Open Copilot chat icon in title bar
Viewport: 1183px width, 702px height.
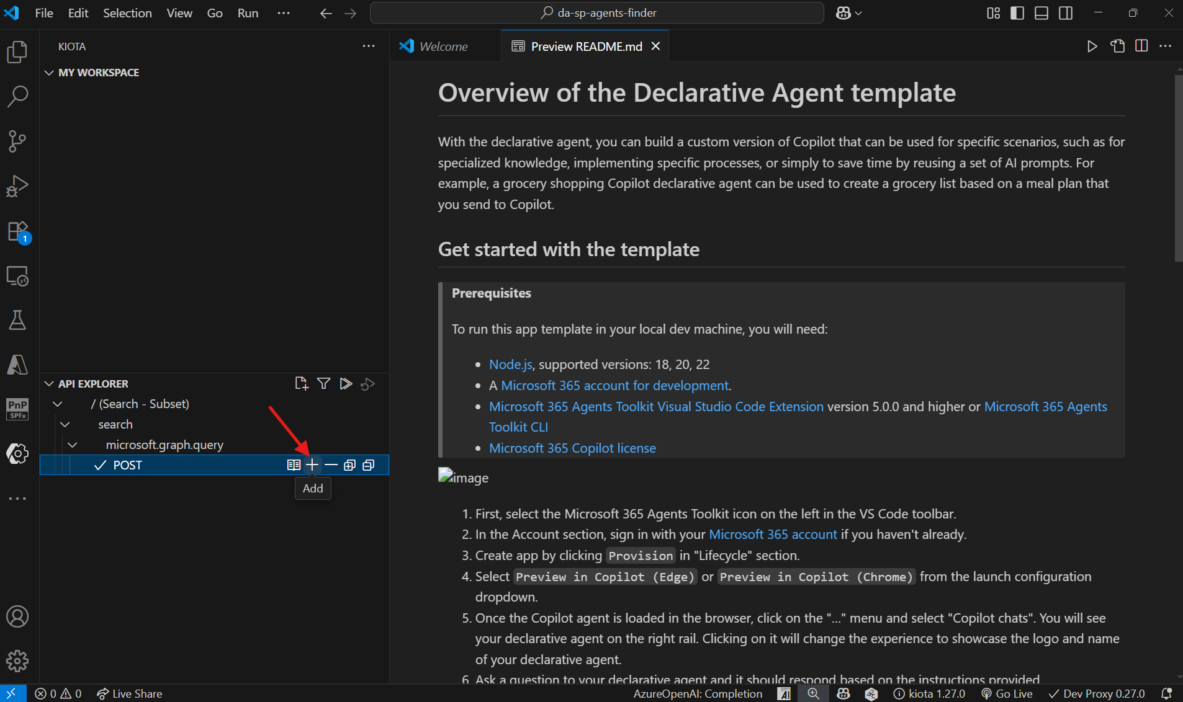coord(843,13)
